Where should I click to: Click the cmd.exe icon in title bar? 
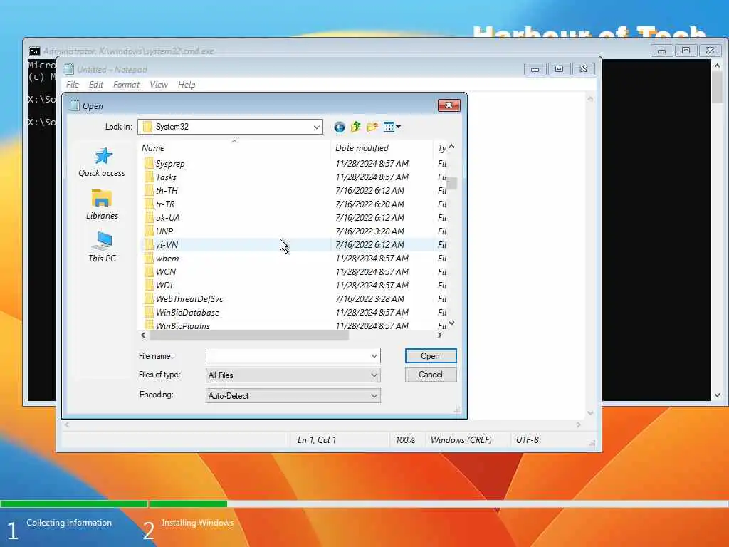coord(34,51)
